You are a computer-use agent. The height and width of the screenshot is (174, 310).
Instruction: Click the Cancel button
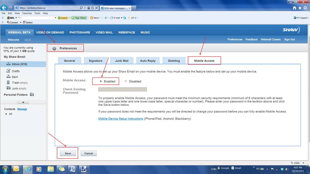coord(89,153)
